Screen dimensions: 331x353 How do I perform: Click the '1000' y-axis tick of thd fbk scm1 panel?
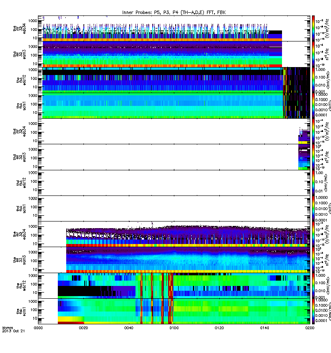(33, 198)
